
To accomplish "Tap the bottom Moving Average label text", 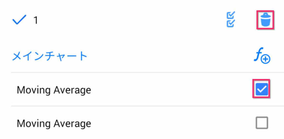I will click(54, 123).
